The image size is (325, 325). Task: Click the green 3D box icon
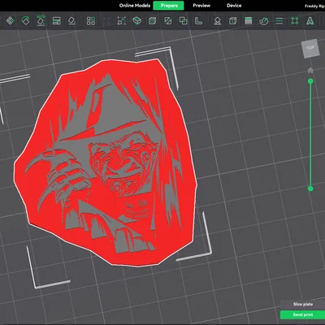point(137,21)
